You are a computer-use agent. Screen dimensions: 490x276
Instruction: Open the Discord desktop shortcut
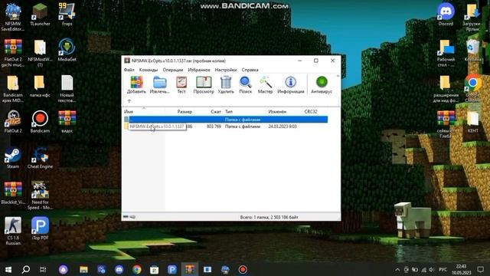(446, 15)
